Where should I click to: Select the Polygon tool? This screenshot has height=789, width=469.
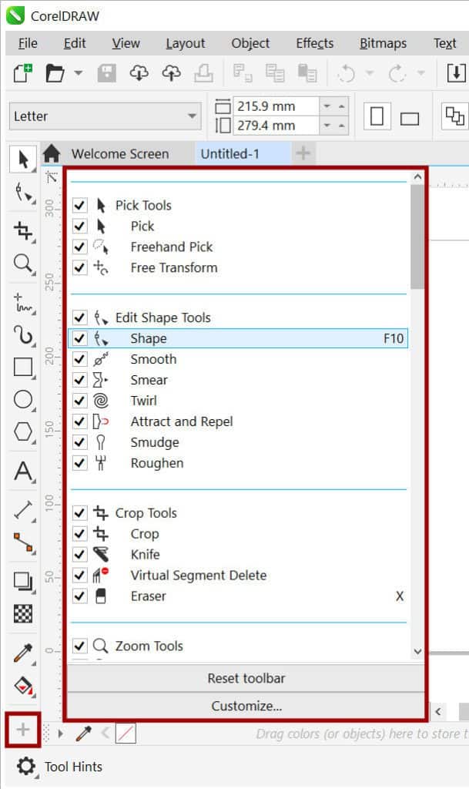click(x=23, y=431)
